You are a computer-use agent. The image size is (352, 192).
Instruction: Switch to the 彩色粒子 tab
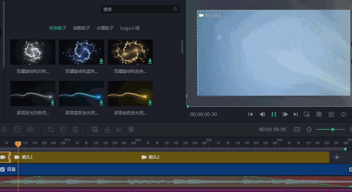tap(58, 28)
